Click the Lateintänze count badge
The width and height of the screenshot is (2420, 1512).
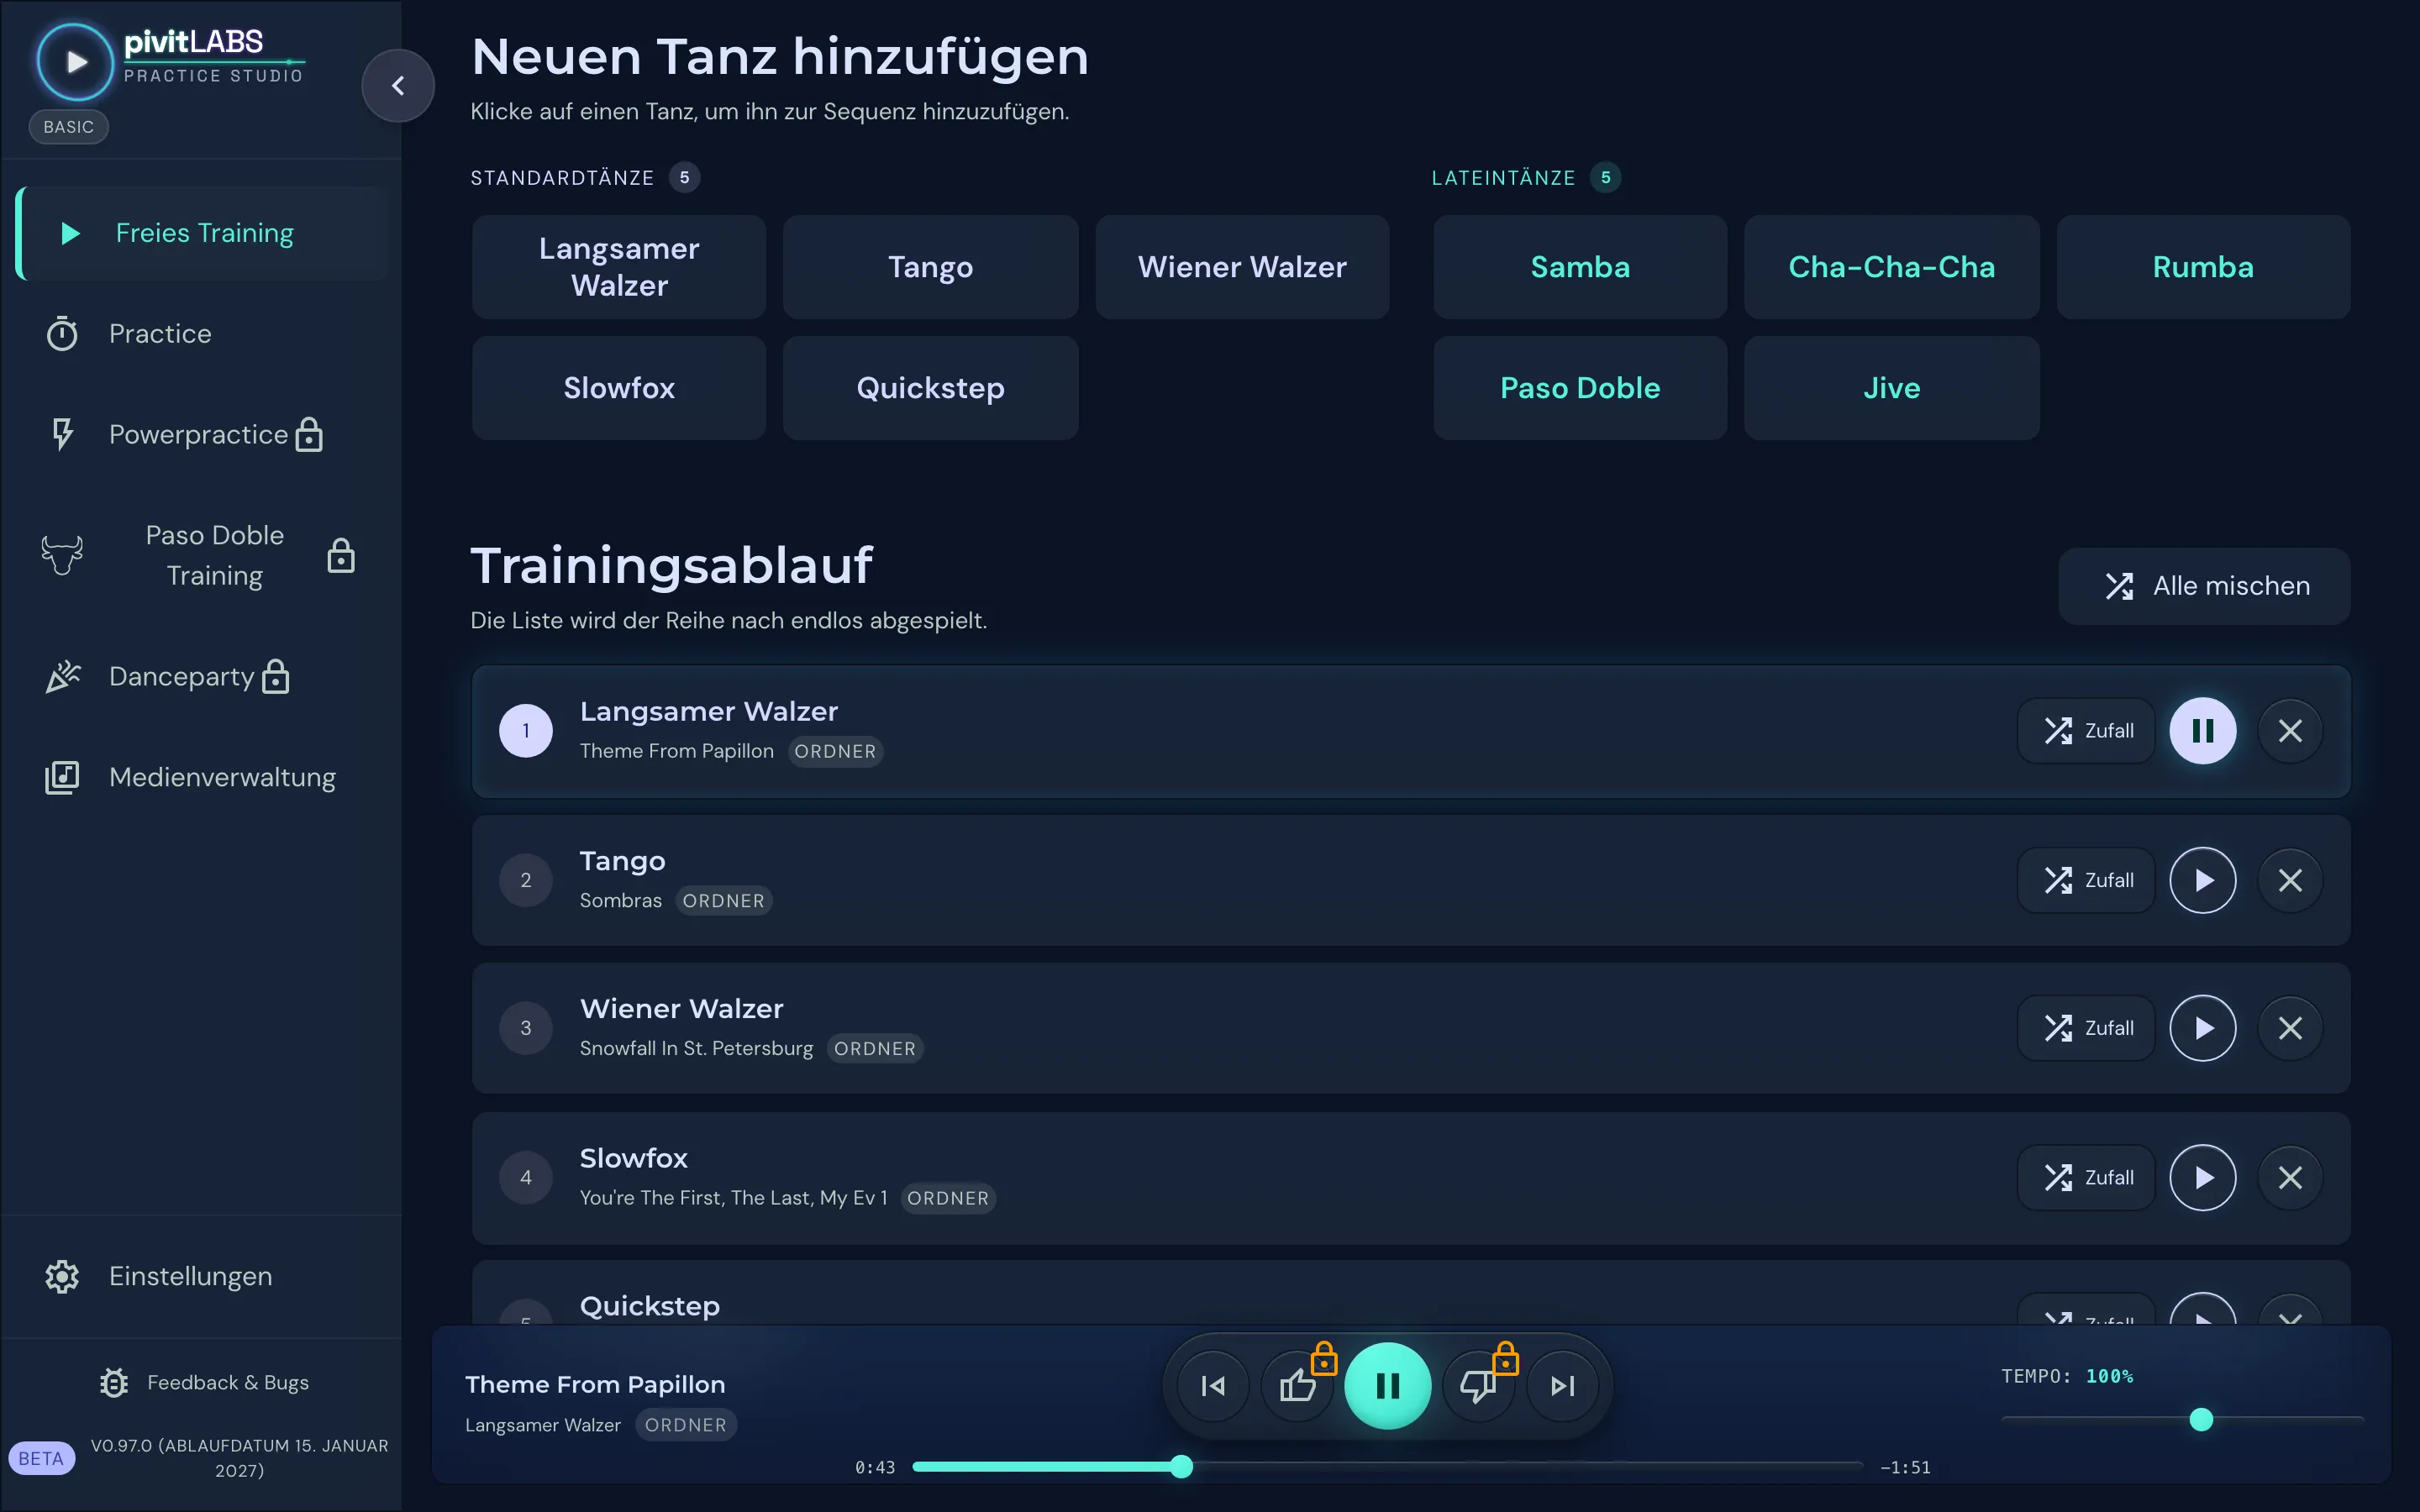(1606, 178)
